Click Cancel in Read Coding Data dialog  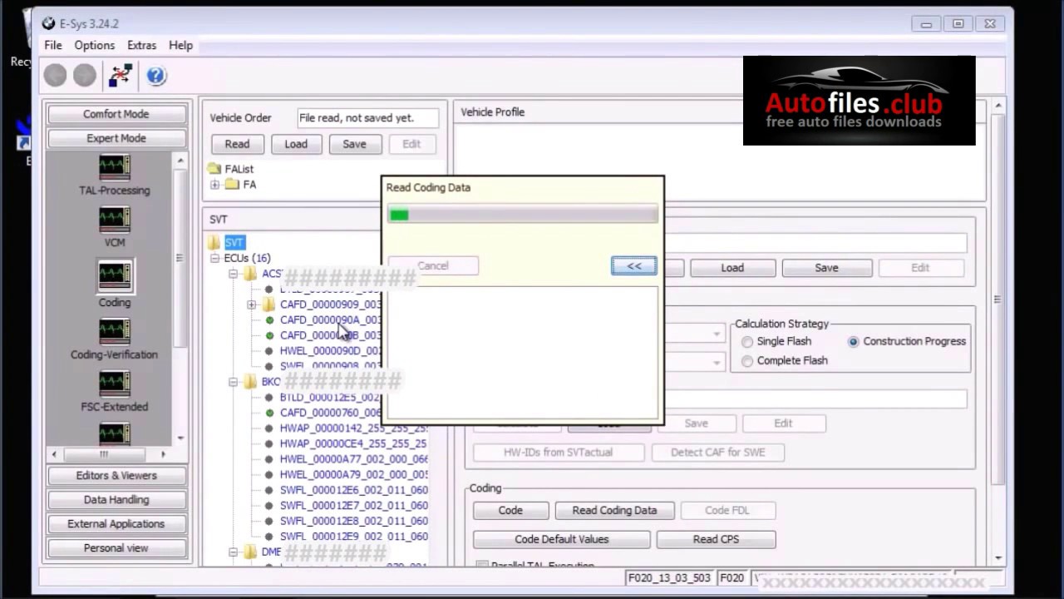click(x=433, y=265)
